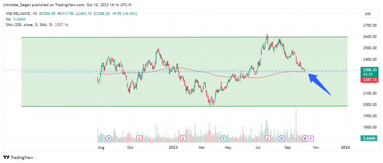Click the 2023 label on the time axis

pyautogui.click(x=173, y=147)
